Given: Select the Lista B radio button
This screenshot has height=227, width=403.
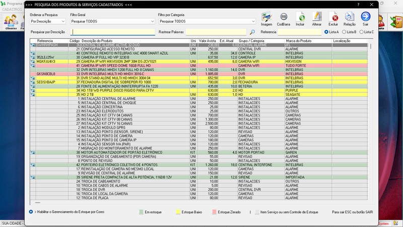Looking at the screenshot, I should (344, 32).
